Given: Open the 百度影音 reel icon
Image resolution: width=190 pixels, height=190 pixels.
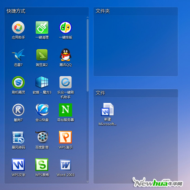Looking at the screenshot, I should 42,137.
